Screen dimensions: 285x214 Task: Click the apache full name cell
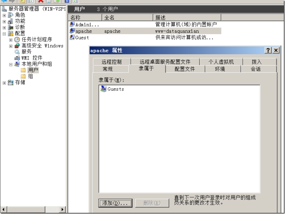coord(112,31)
